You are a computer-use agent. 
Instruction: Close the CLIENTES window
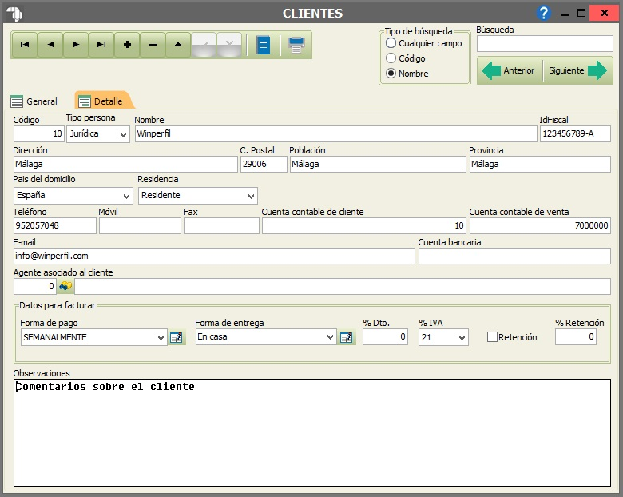click(x=605, y=13)
